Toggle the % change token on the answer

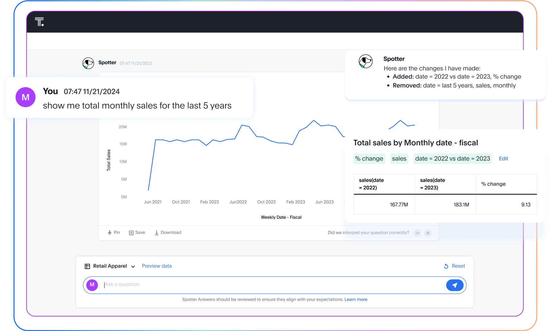(x=369, y=159)
